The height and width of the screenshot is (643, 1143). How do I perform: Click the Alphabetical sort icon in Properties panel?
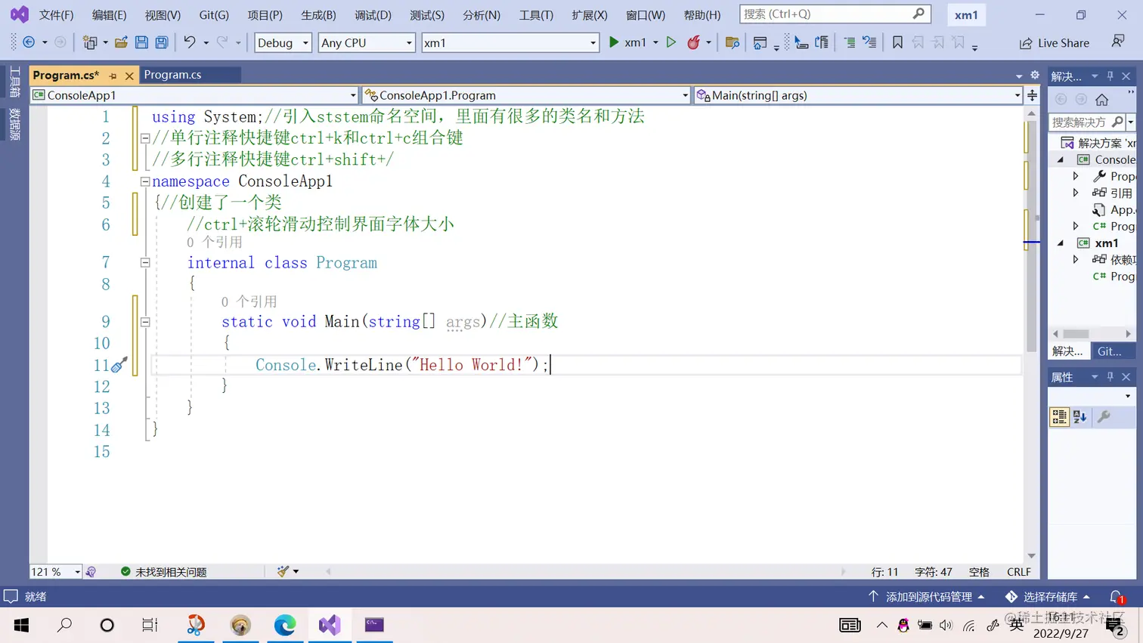pos(1080,416)
